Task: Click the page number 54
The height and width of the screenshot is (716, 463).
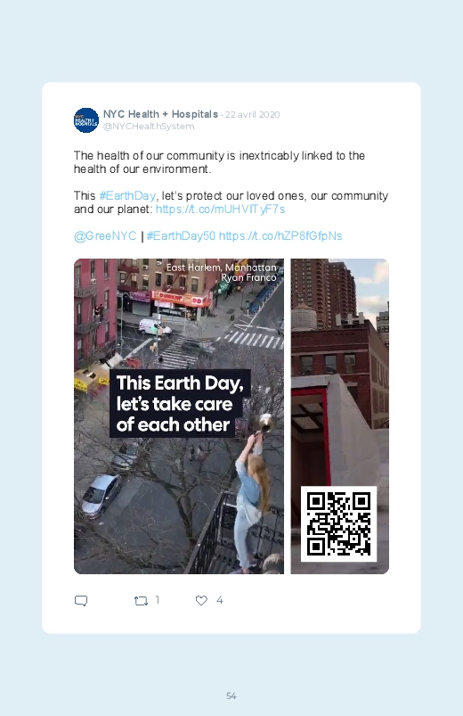Action: (231, 695)
